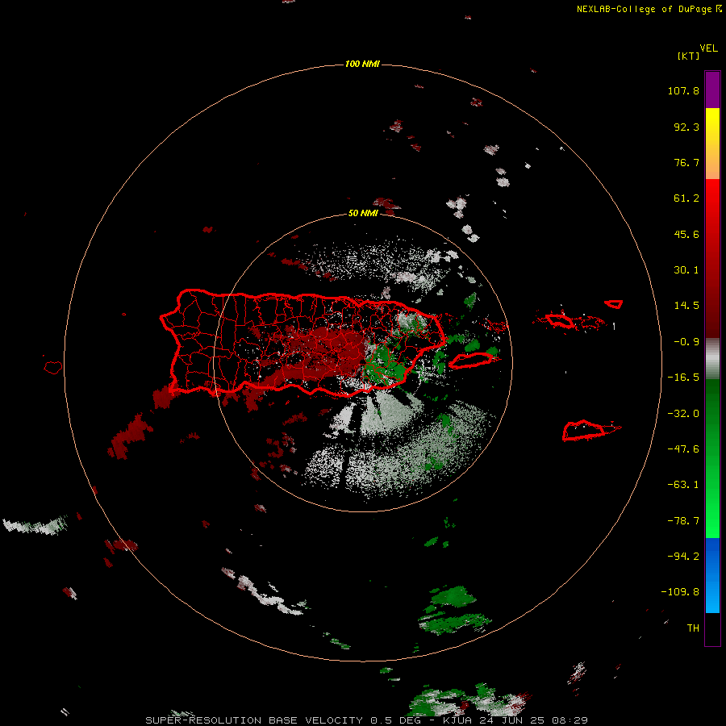Click the bright green segment of color bar
This screenshot has height=726, width=726.
pyautogui.click(x=712, y=458)
